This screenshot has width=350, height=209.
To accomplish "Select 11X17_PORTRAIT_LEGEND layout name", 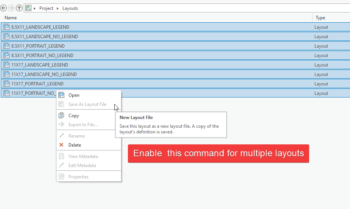I will pos(37,84).
